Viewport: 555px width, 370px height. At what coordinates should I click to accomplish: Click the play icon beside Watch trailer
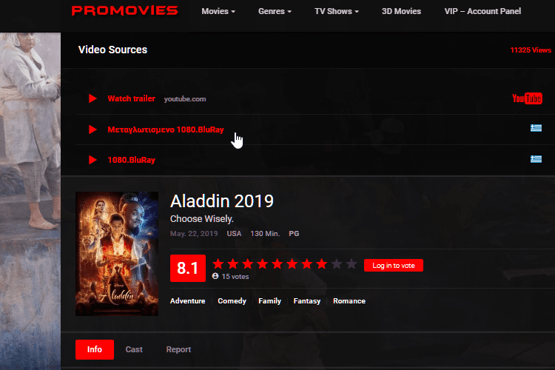(x=92, y=98)
